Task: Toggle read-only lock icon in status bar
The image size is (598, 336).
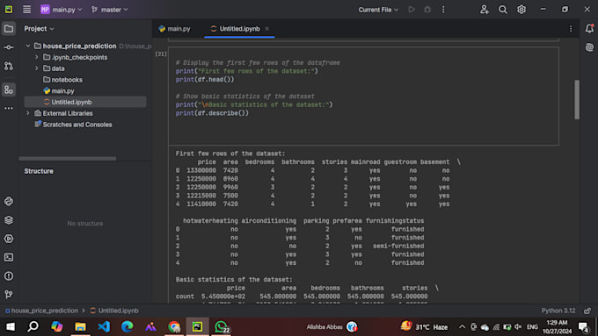Action: (587, 311)
